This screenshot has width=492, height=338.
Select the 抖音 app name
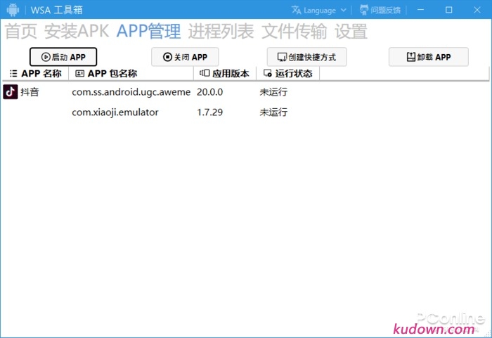30,92
